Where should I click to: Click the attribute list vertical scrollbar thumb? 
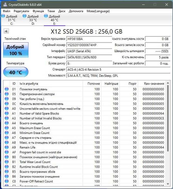(168, 118)
